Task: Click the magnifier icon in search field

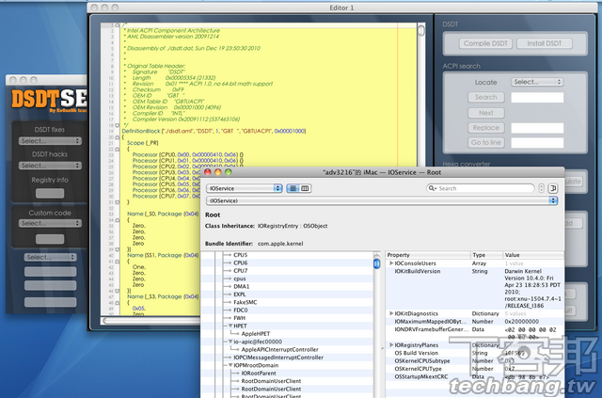Action: [431, 188]
